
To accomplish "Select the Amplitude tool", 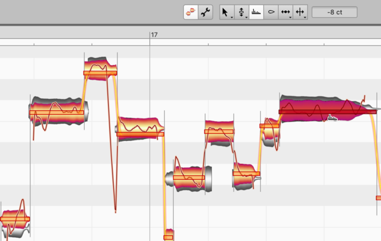I will 271,12.
